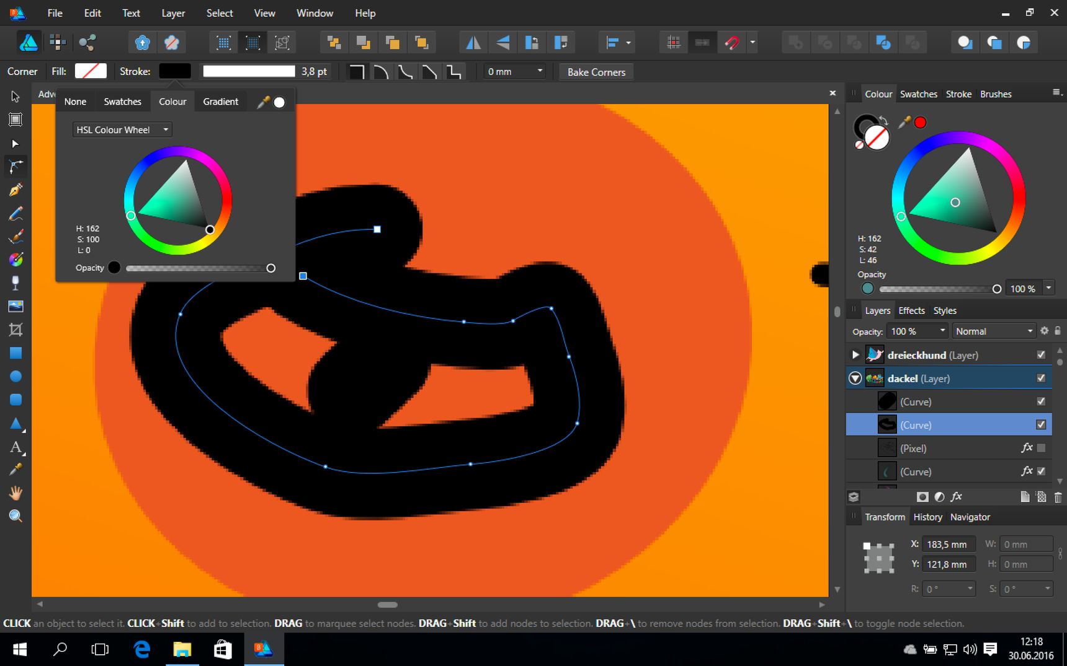This screenshot has height=666, width=1067.
Task: Select the Rounded Rectangle tool
Action: click(x=16, y=400)
